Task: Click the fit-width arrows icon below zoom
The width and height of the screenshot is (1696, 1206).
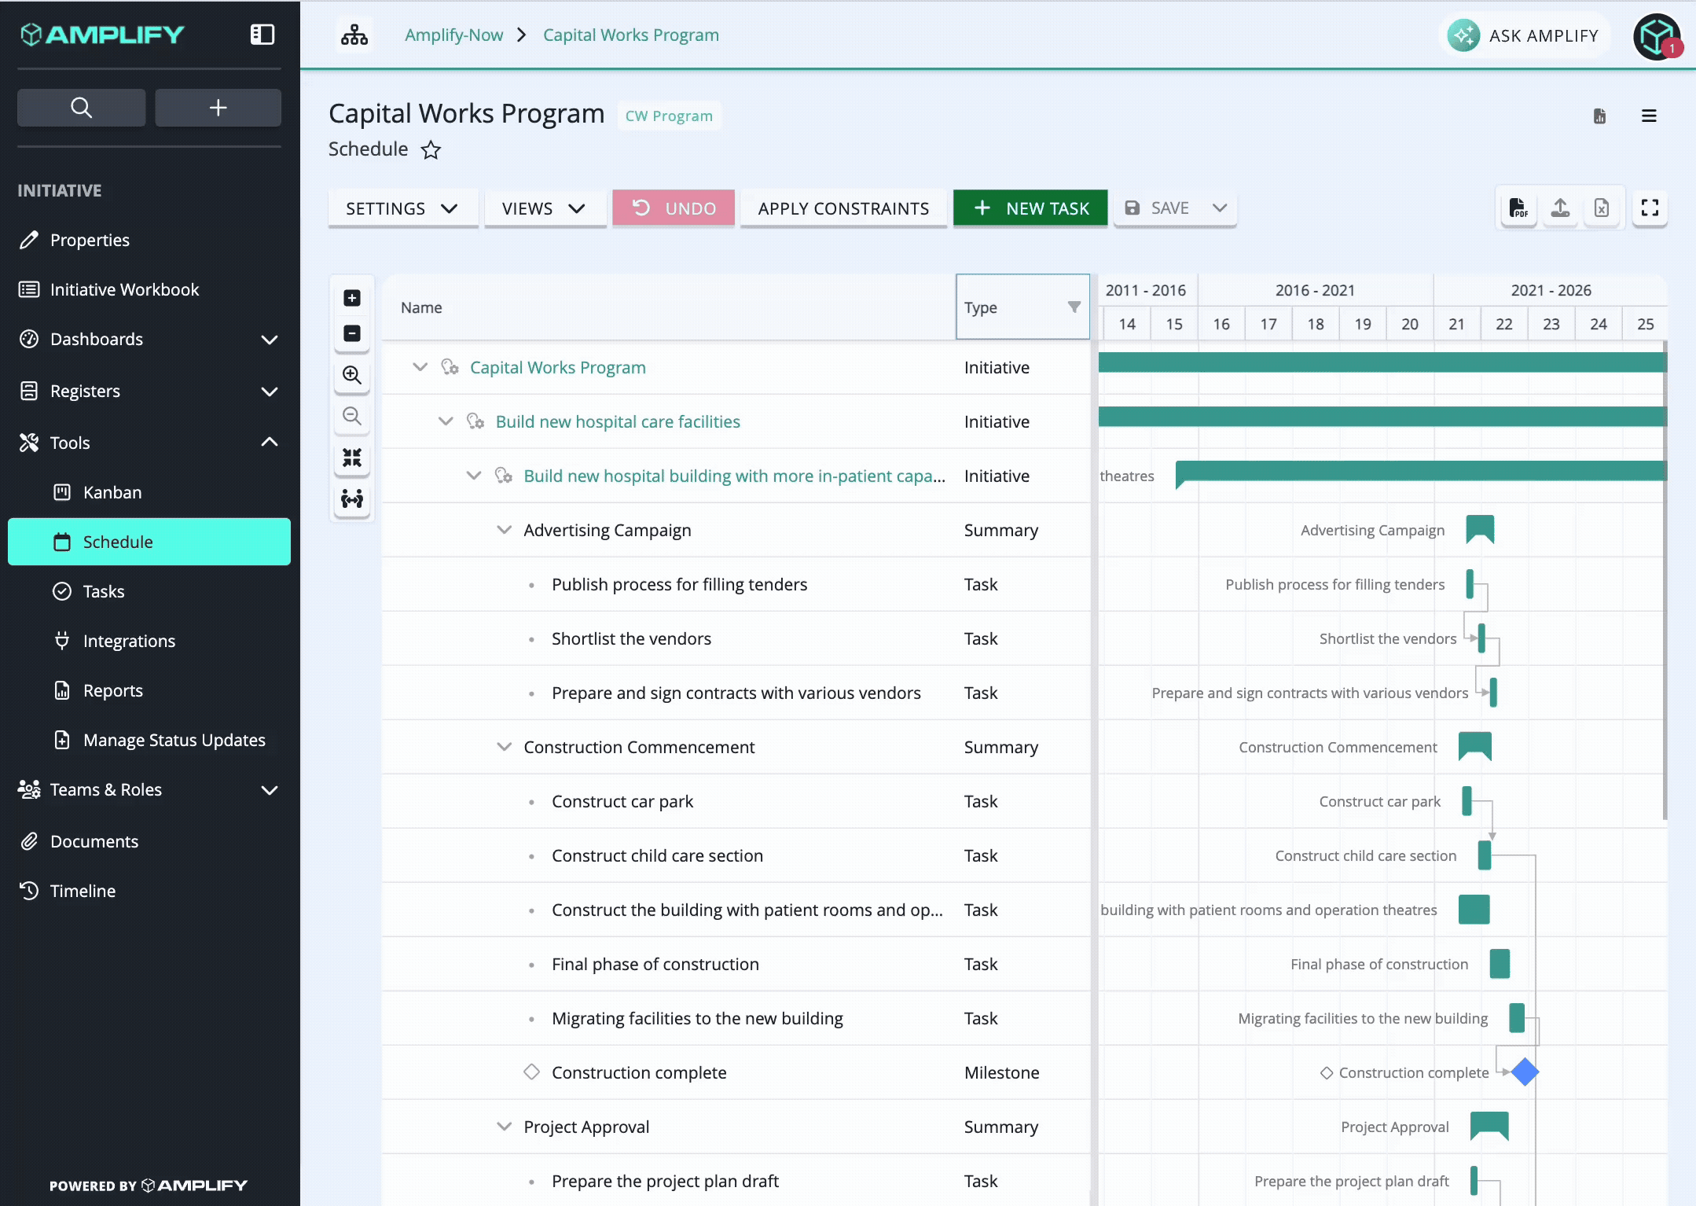Action: coord(352,498)
